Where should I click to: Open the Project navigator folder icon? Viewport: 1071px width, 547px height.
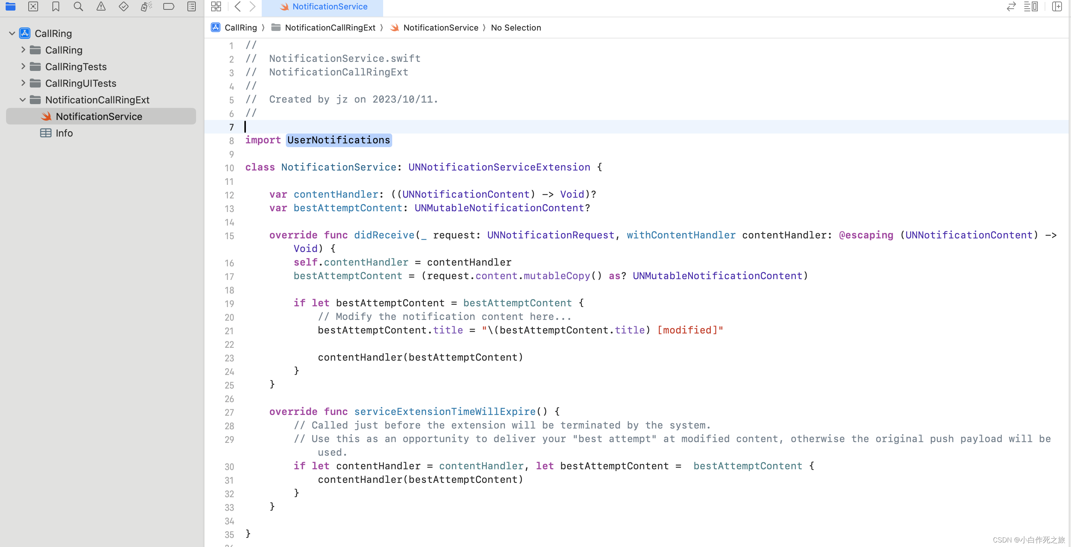pos(11,6)
